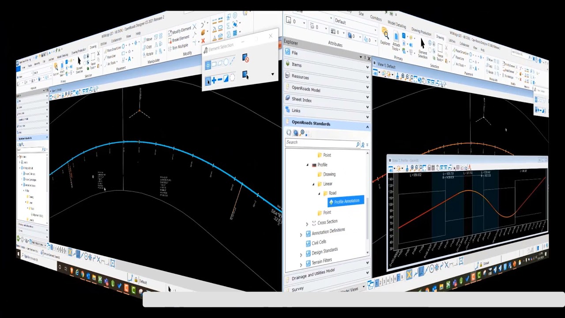Click Adjust Brightness sun icon in Profile view
This screenshot has width=565, height=318.
[x=399, y=168]
